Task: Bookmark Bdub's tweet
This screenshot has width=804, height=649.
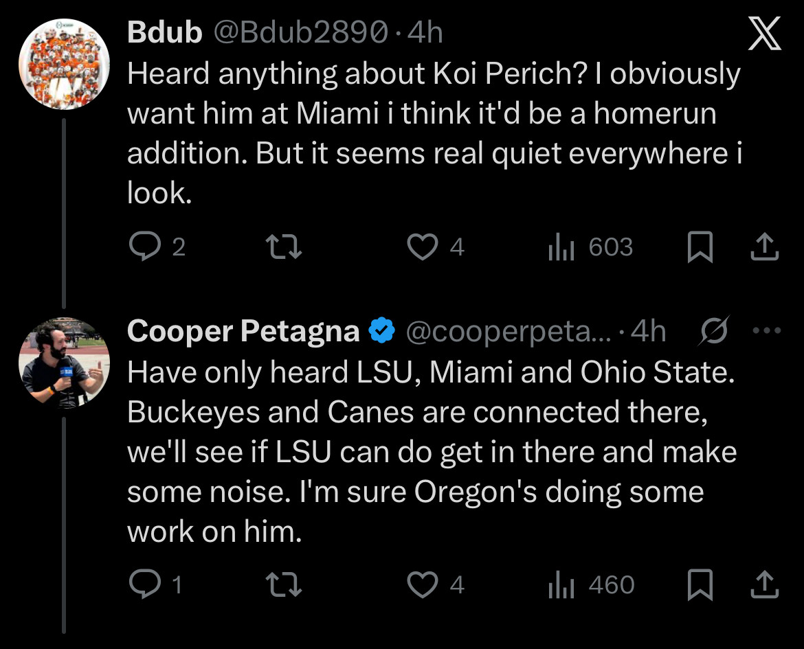Action: 700,248
